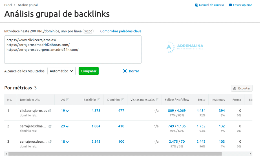Clear the input with Borrar
Viewport: 265px width, 157px height.
[134, 71]
